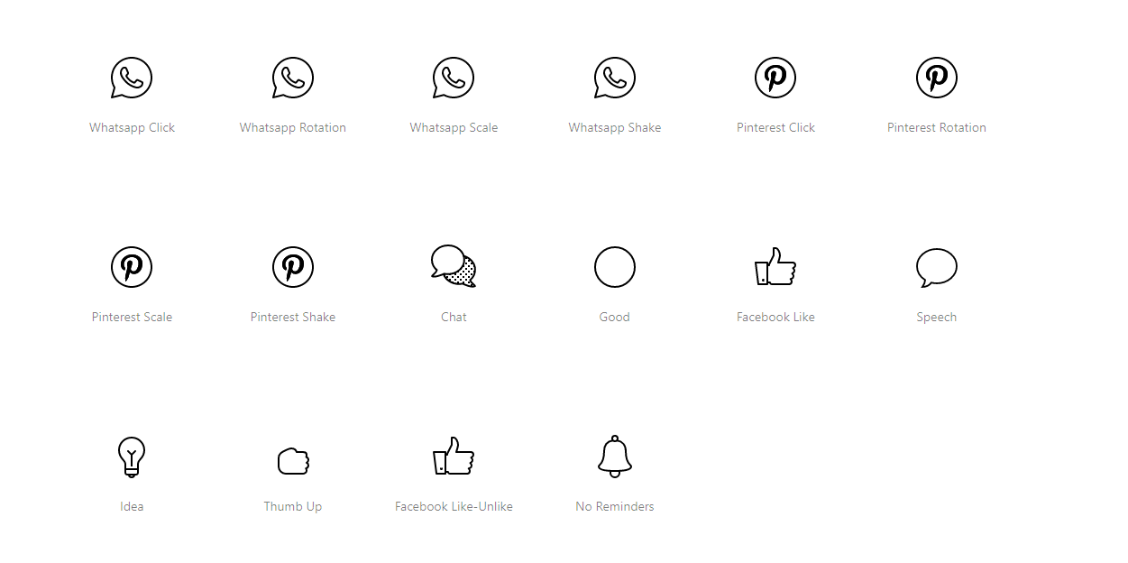
Task: Select the Pinterest Rotation logo icon
Action: pyautogui.click(x=937, y=78)
